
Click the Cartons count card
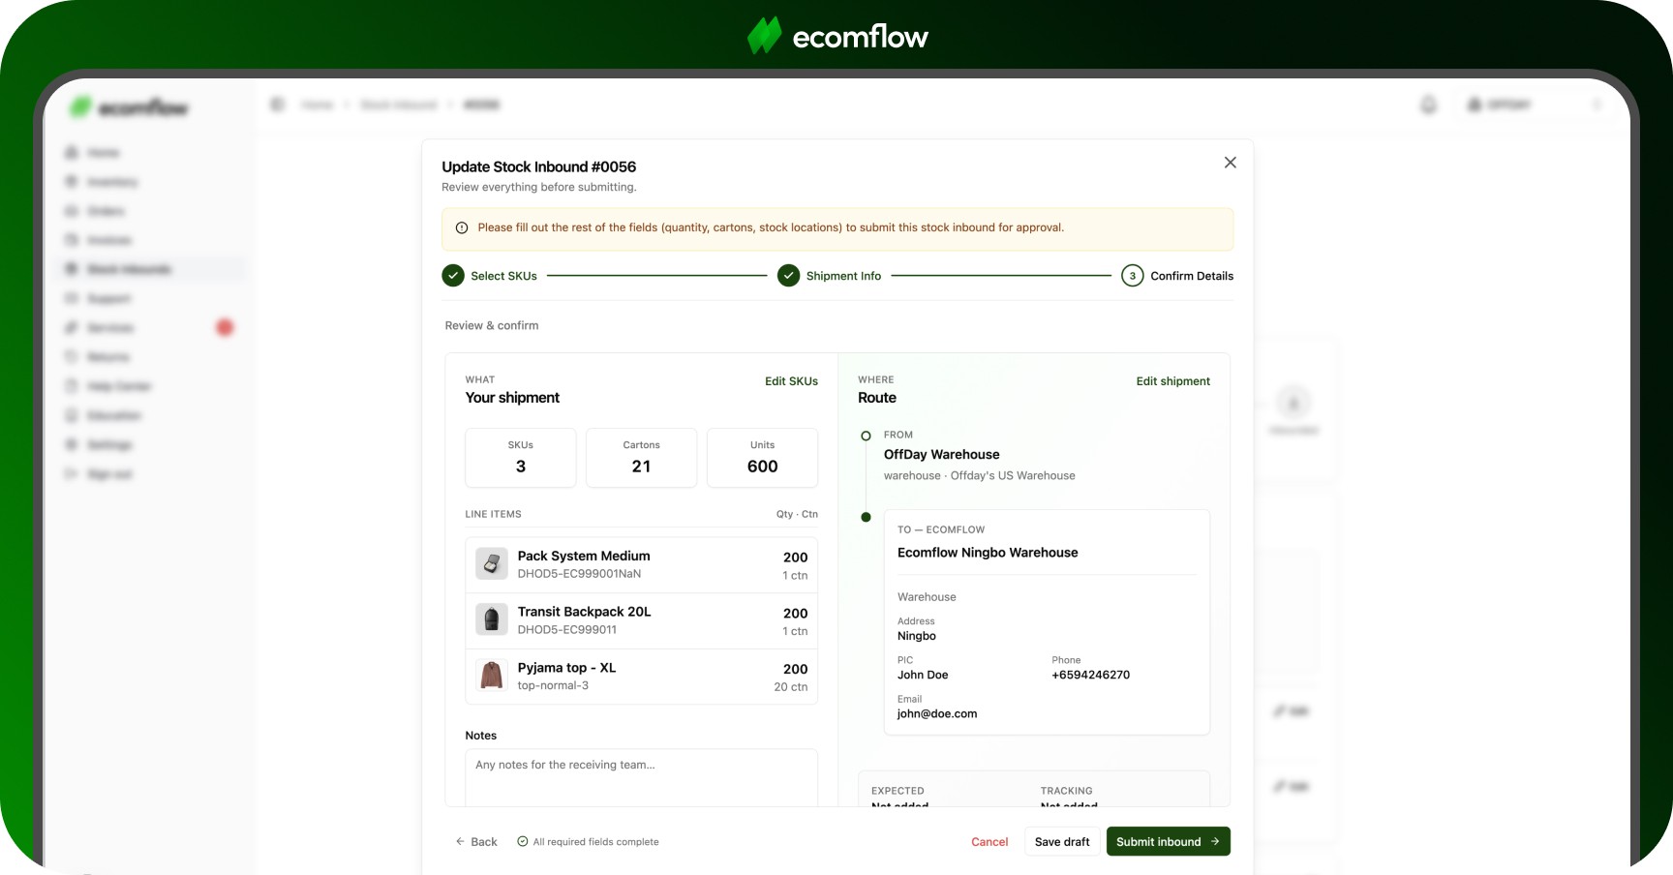[x=641, y=458]
